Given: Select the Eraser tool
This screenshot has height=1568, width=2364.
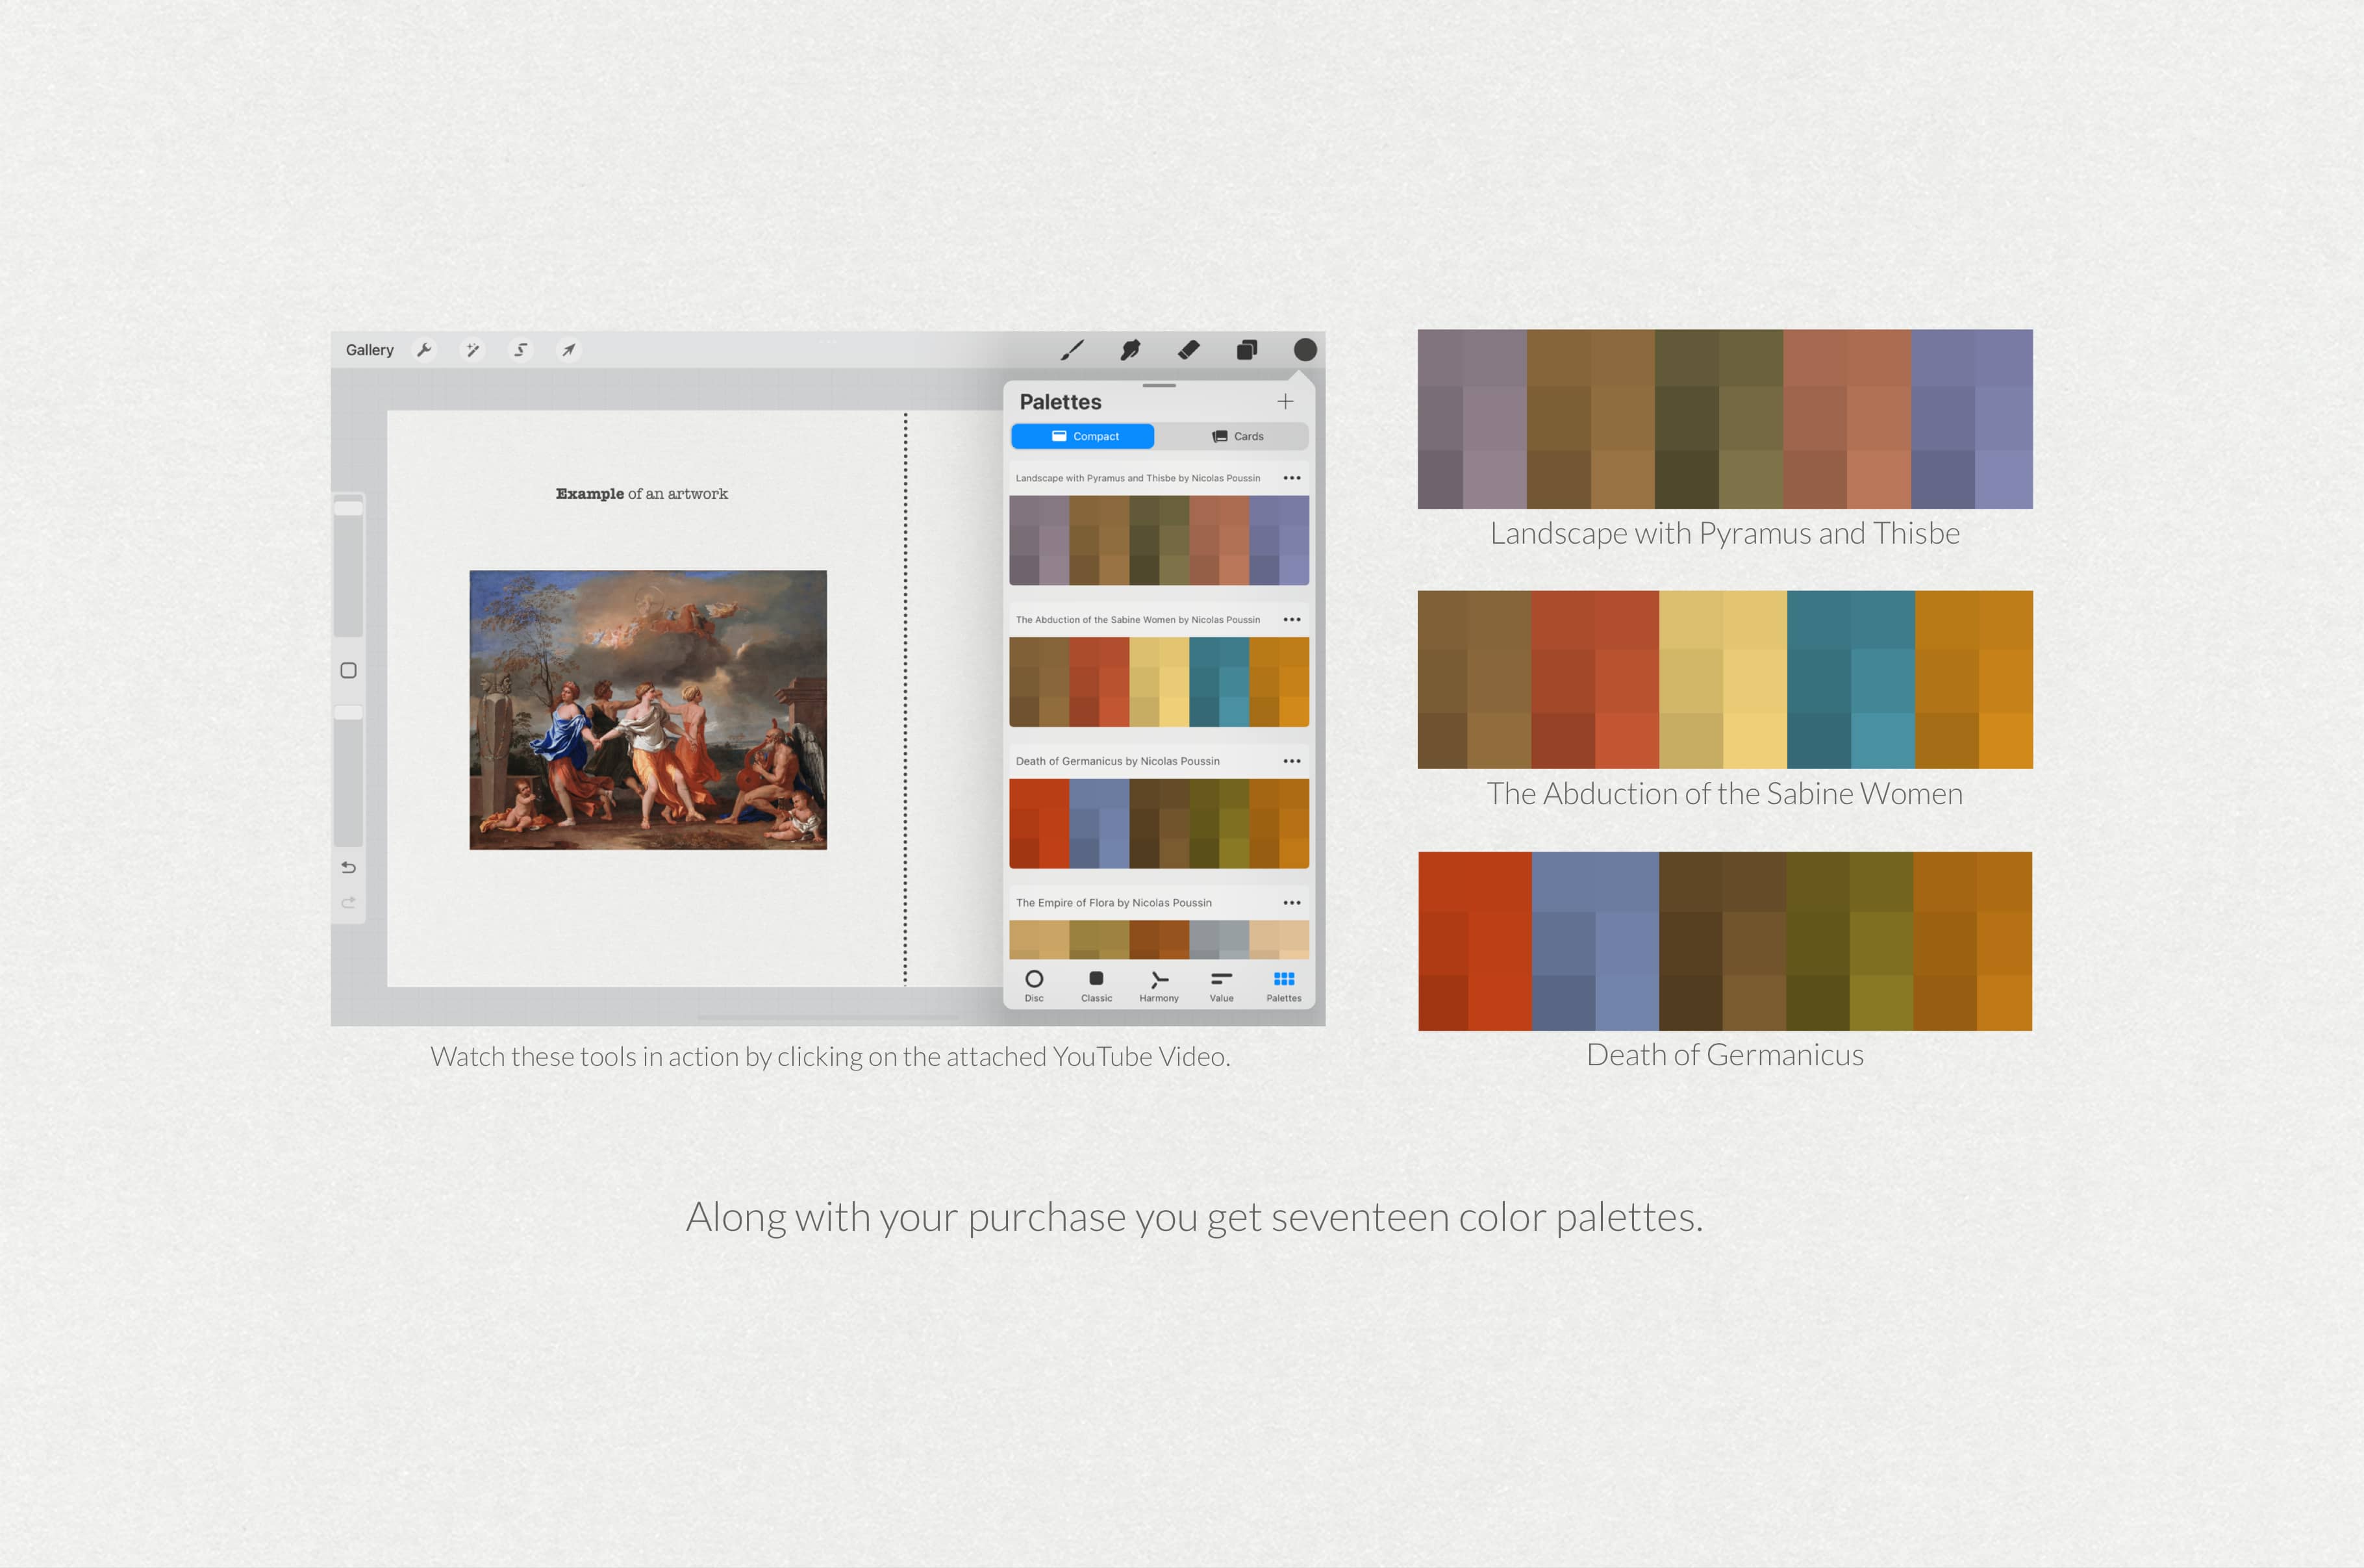Looking at the screenshot, I should 1188,349.
